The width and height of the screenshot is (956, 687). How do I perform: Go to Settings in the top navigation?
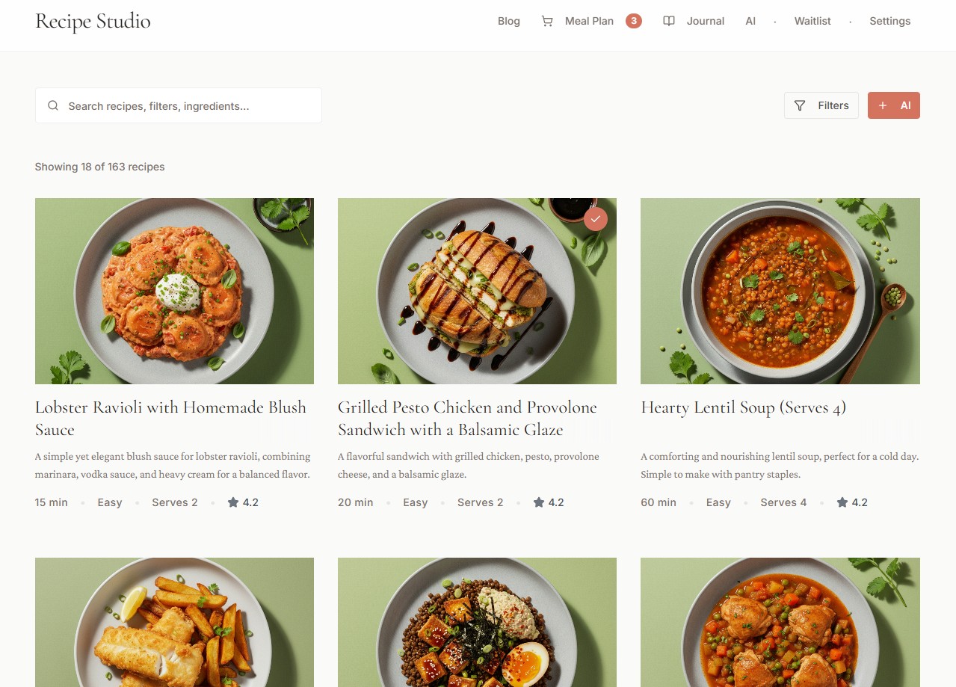pos(889,21)
